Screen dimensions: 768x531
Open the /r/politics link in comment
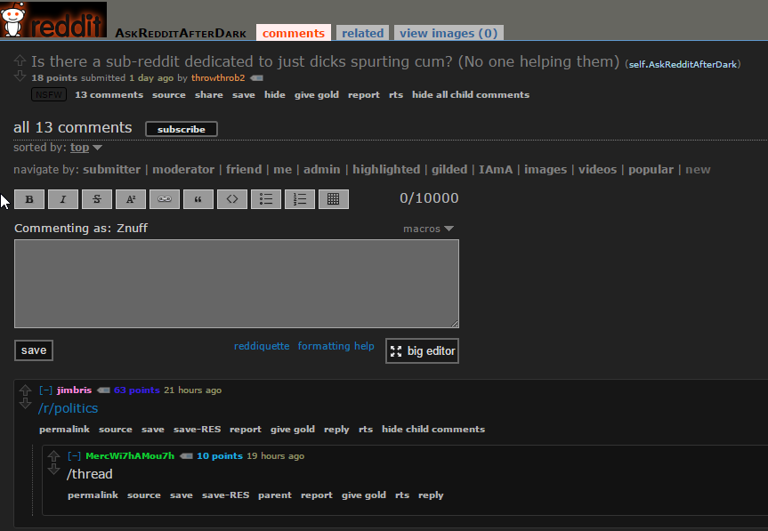point(69,408)
